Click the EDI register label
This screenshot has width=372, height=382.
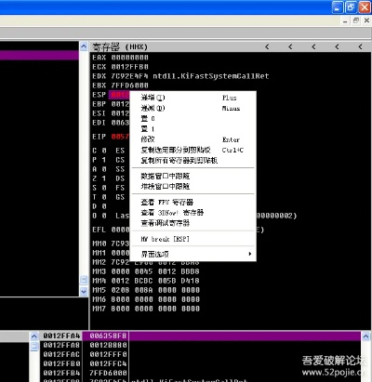click(100, 123)
